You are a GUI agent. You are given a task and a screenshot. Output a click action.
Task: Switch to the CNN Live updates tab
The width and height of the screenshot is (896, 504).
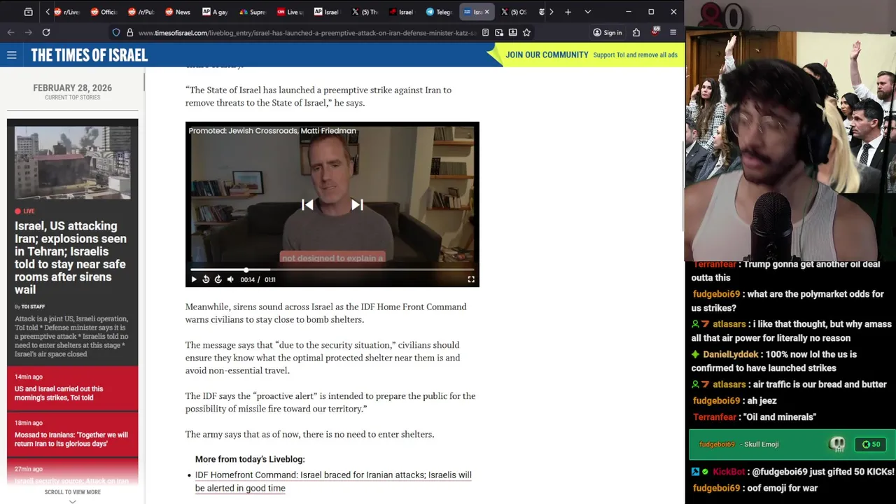point(289,12)
